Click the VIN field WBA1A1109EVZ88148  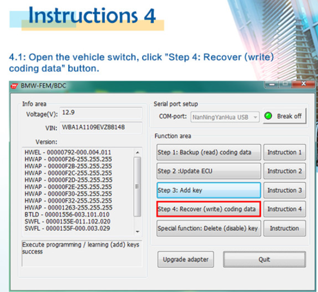pos(101,128)
